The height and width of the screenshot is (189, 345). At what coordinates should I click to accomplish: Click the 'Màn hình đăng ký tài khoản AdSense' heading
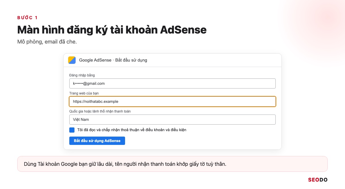tap(112, 30)
